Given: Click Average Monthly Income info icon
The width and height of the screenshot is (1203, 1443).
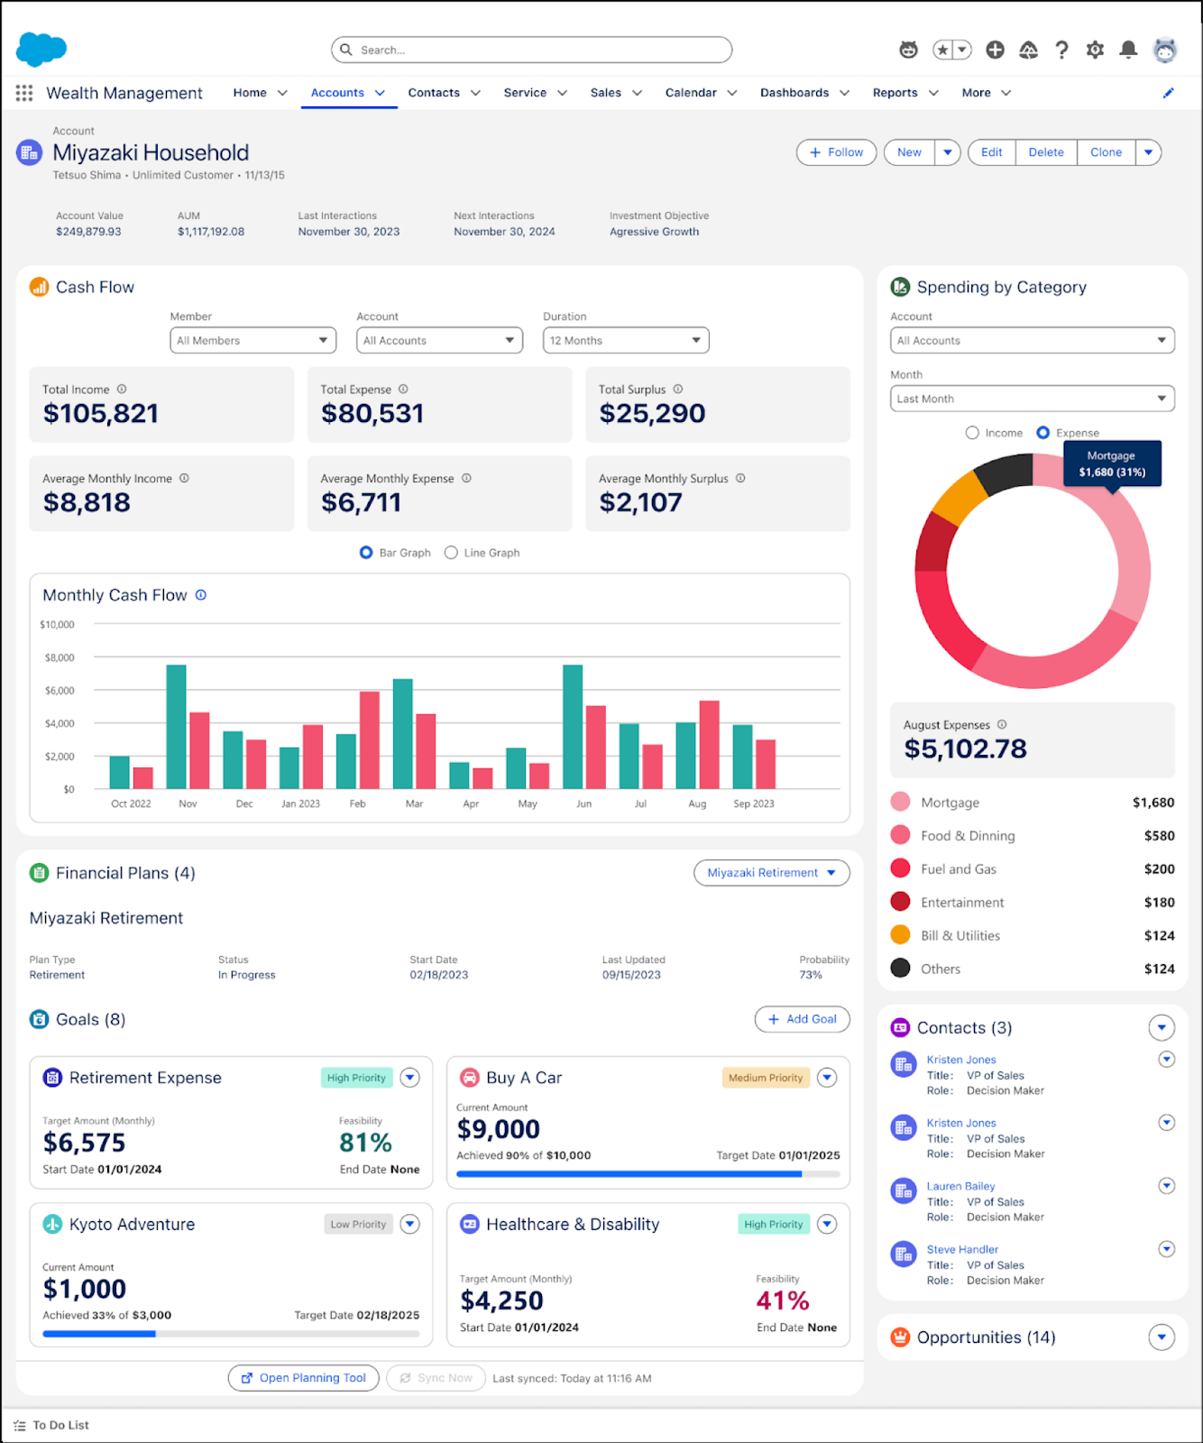Looking at the screenshot, I should pos(184,478).
